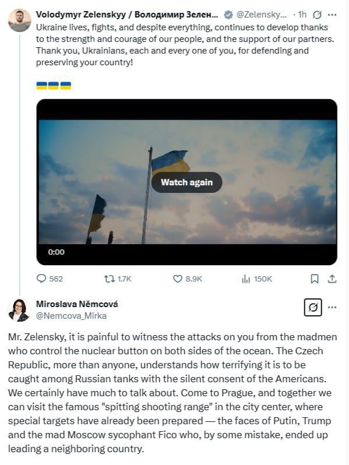349x465 pixels.
Task: Click the Watch again button on video
Action: 187,182
